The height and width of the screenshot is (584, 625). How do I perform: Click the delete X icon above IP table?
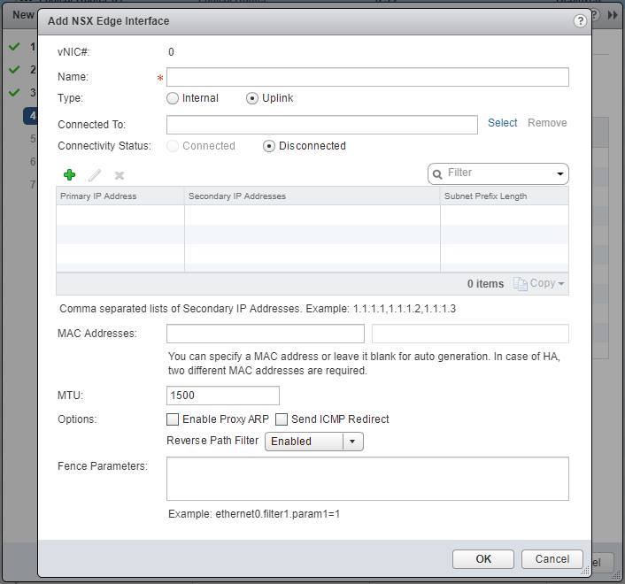(120, 175)
